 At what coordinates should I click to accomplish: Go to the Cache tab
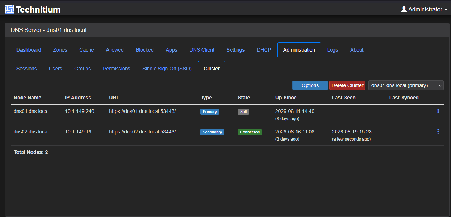(x=86, y=50)
